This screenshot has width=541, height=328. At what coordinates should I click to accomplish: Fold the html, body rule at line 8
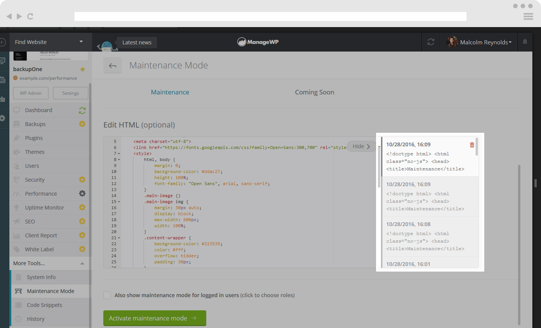coord(119,159)
